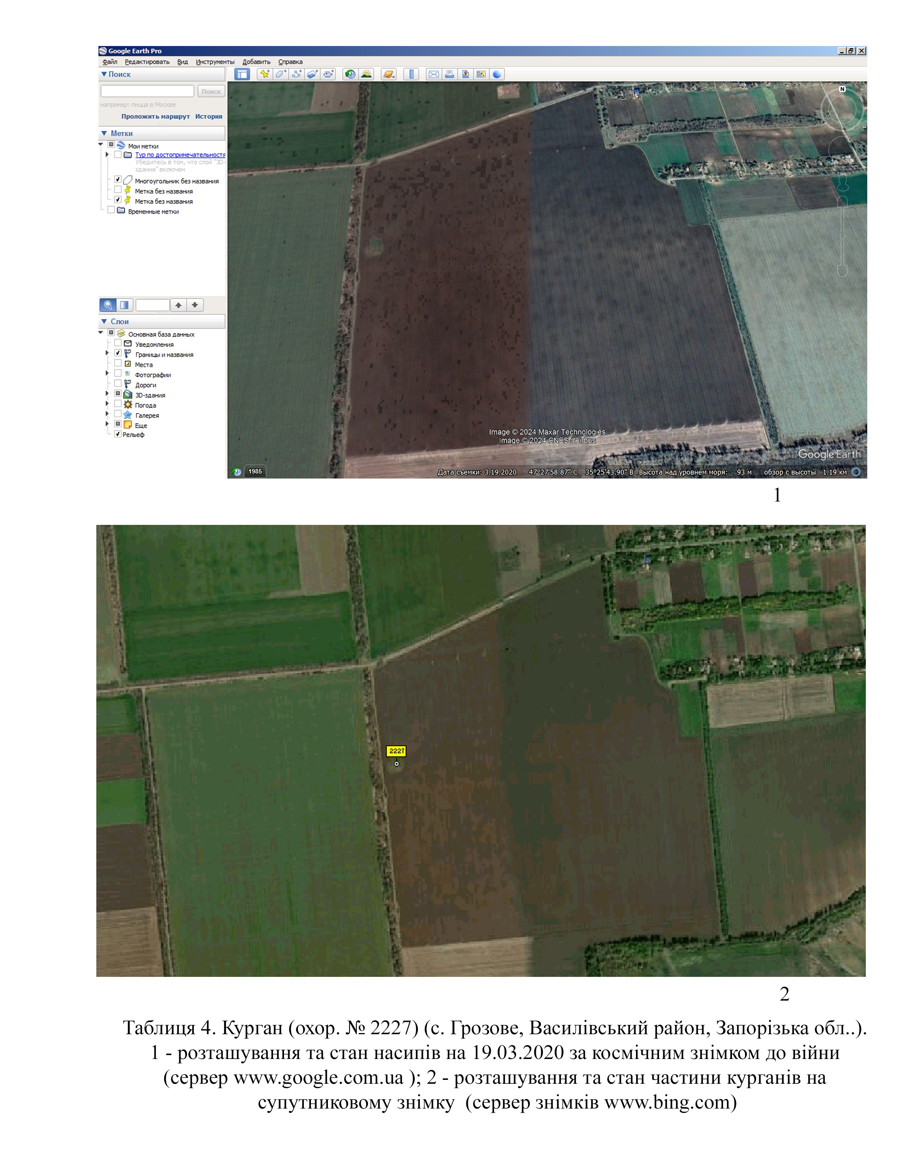
Task: Click the search text input field
Action: pos(147,91)
